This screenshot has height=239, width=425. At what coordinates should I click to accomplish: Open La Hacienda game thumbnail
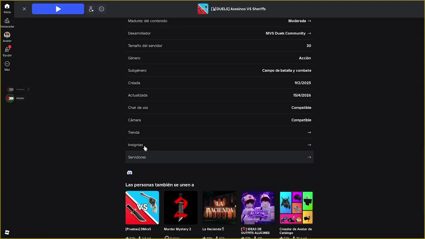coord(219,208)
